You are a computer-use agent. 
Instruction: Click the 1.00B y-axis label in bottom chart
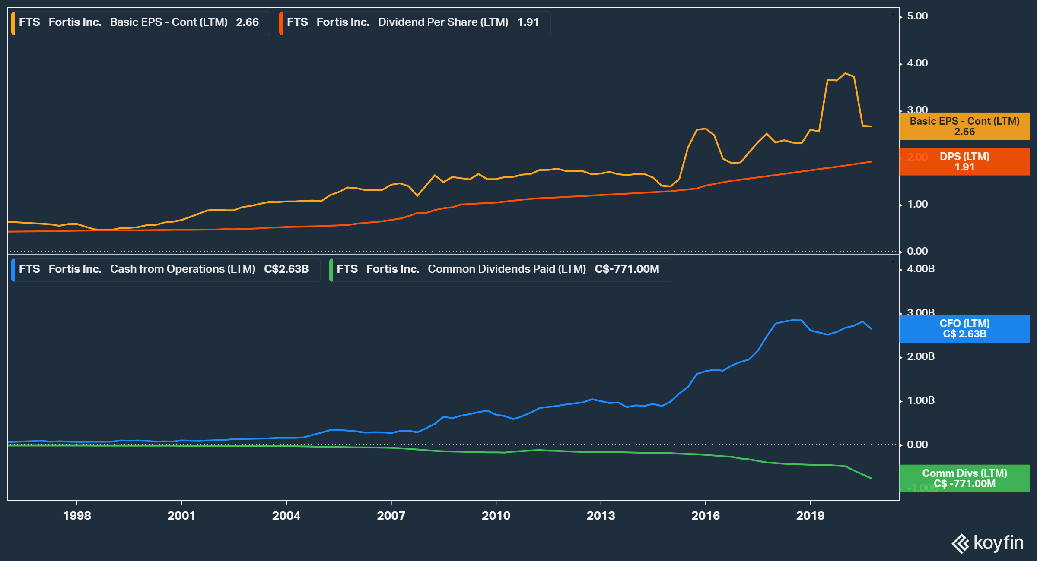click(x=921, y=400)
